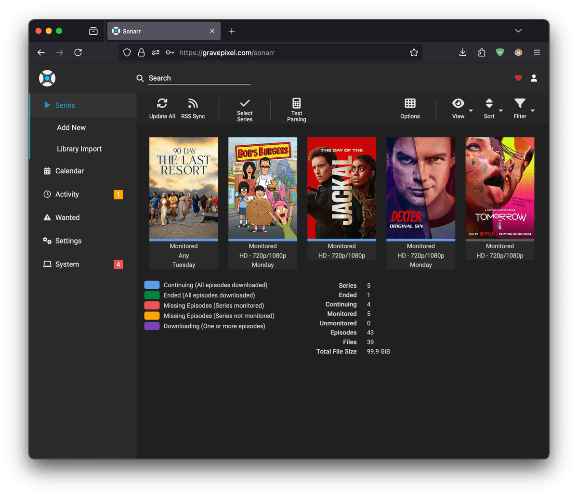578x497 pixels.
Task: Click the Filter funnel icon
Action: pos(520,103)
